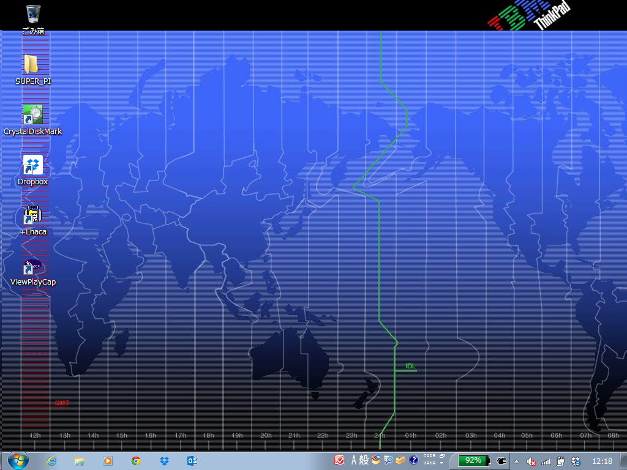
Task: Click the power plug tray icon
Action: click(561, 461)
